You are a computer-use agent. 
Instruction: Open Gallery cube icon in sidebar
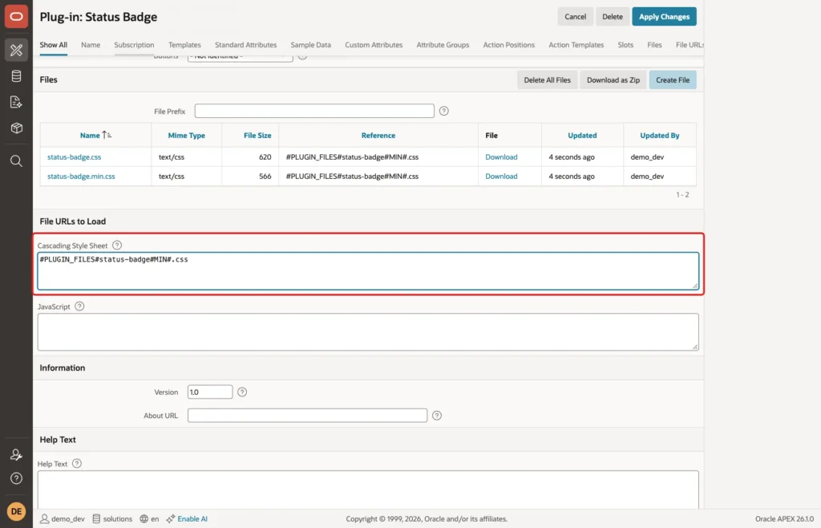[16, 128]
